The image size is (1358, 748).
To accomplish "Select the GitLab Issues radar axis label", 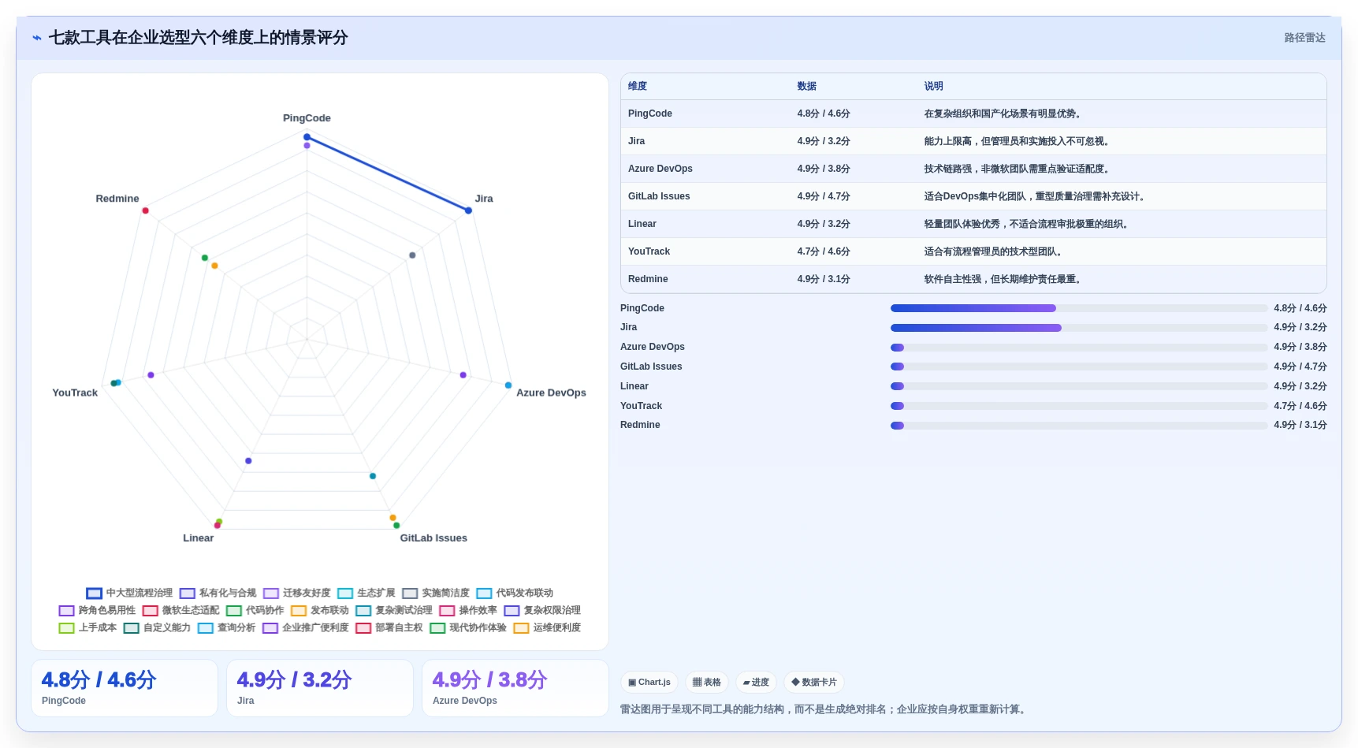I will click(x=433, y=538).
